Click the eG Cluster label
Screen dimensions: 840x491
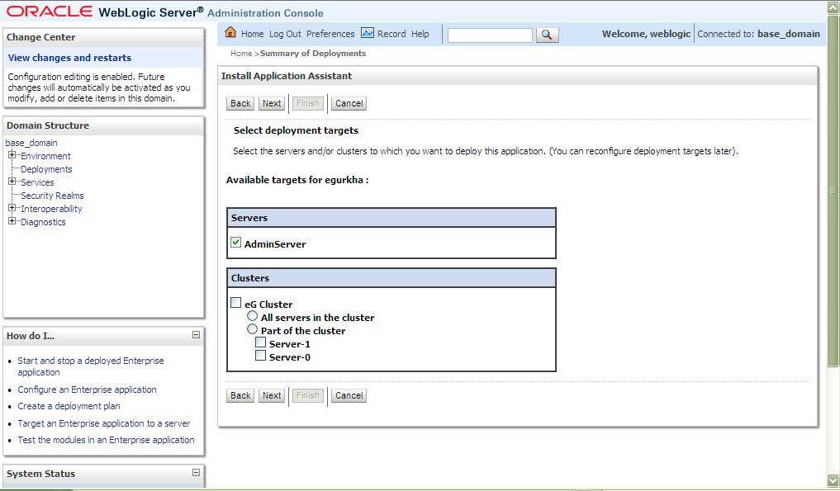click(x=268, y=305)
